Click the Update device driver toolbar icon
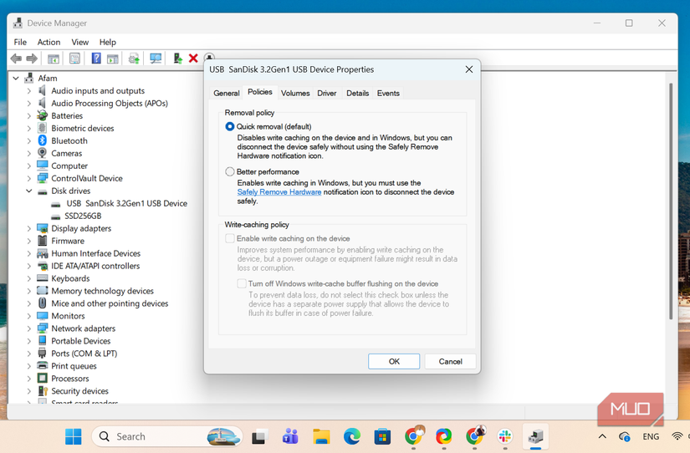 [134, 59]
